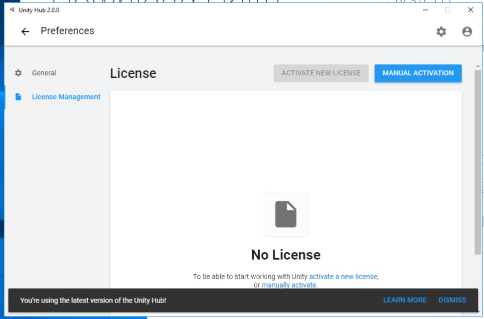Go back using the arrow icon
This screenshot has width=484, height=319.
point(25,31)
